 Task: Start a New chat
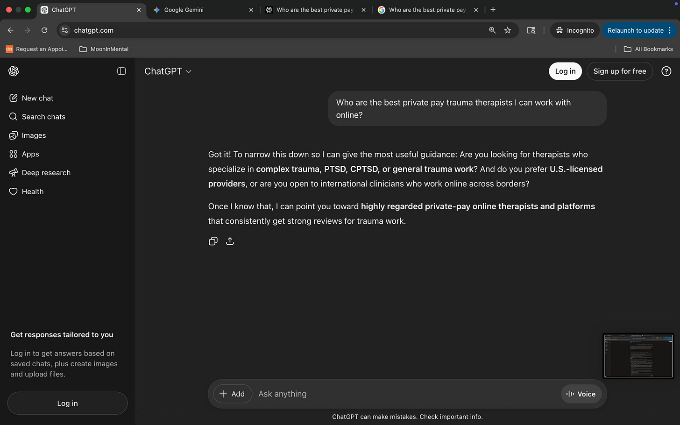point(31,98)
